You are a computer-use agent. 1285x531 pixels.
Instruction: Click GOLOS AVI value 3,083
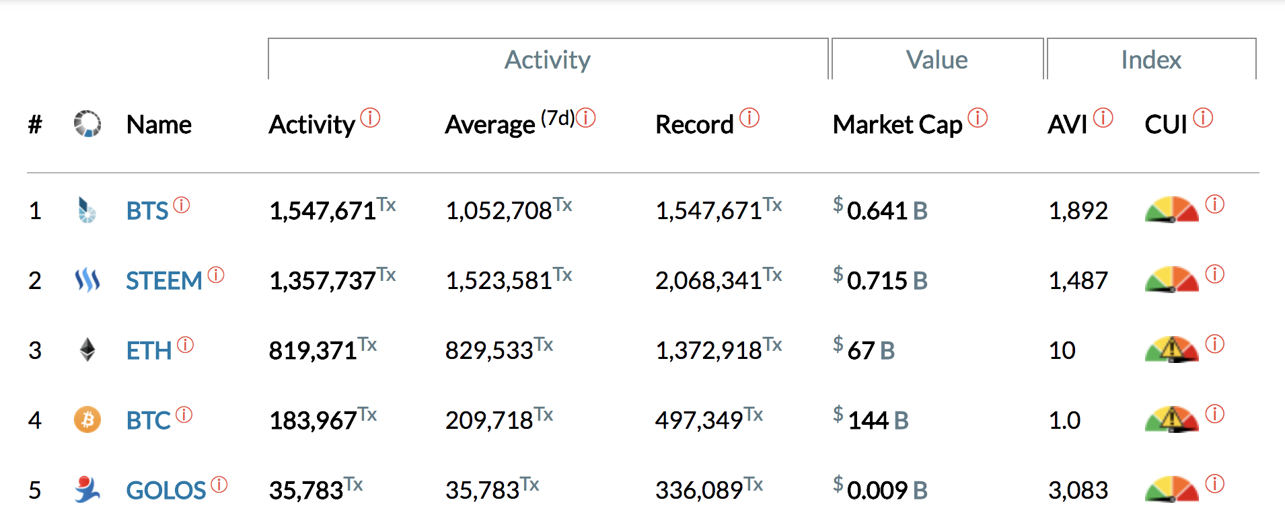(1078, 490)
